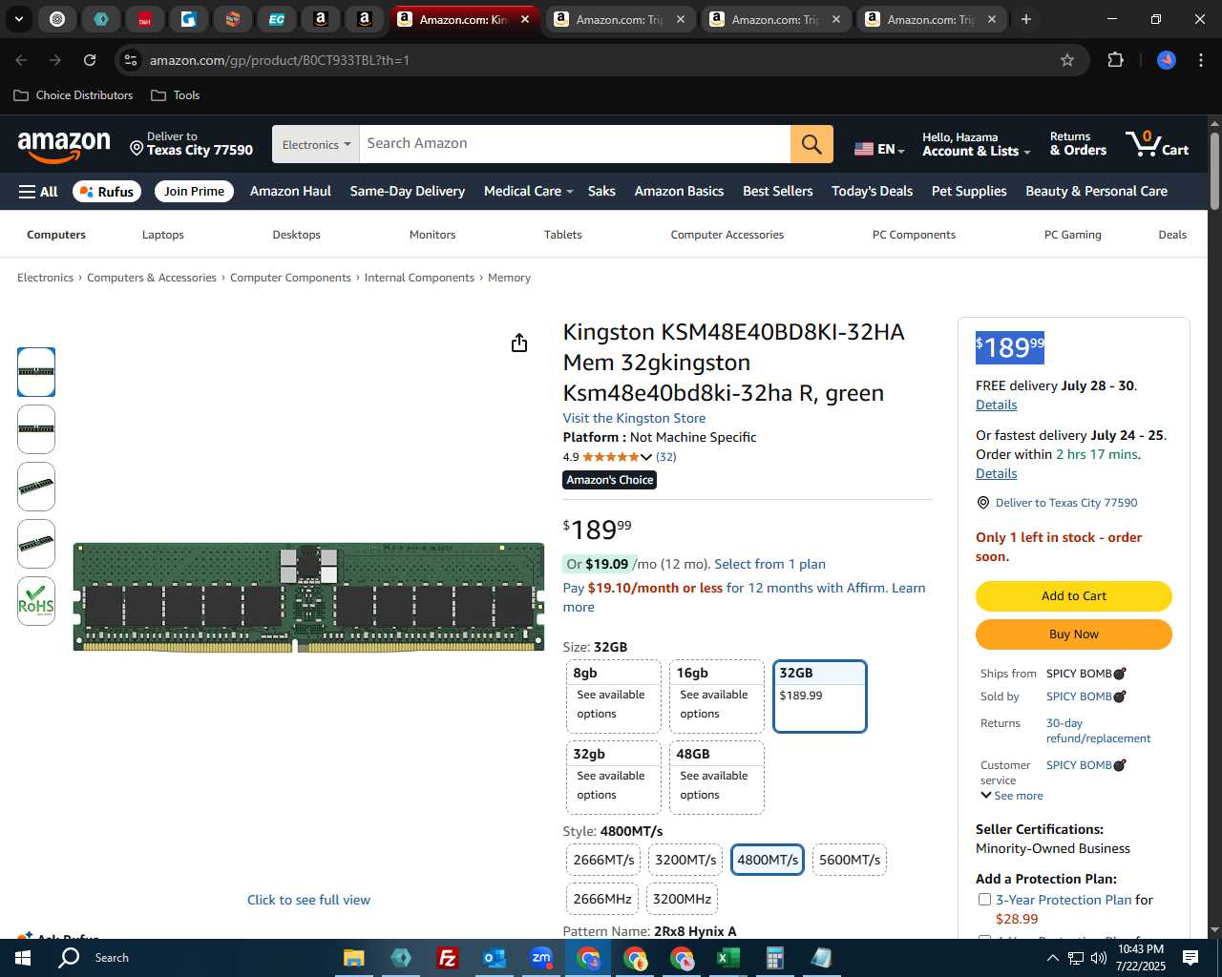Screen dimensions: 1222x977
Task: Click the Chrome profile avatar icon
Action: tap(1167, 60)
